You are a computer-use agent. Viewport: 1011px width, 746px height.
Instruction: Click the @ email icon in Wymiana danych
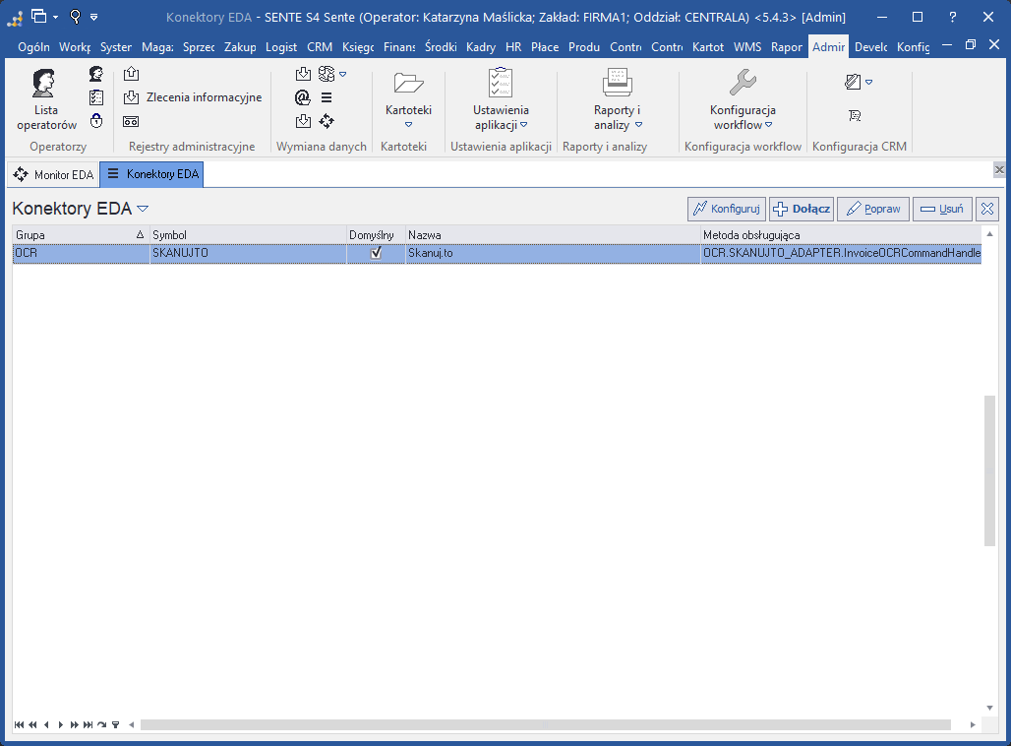click(302, 97)
